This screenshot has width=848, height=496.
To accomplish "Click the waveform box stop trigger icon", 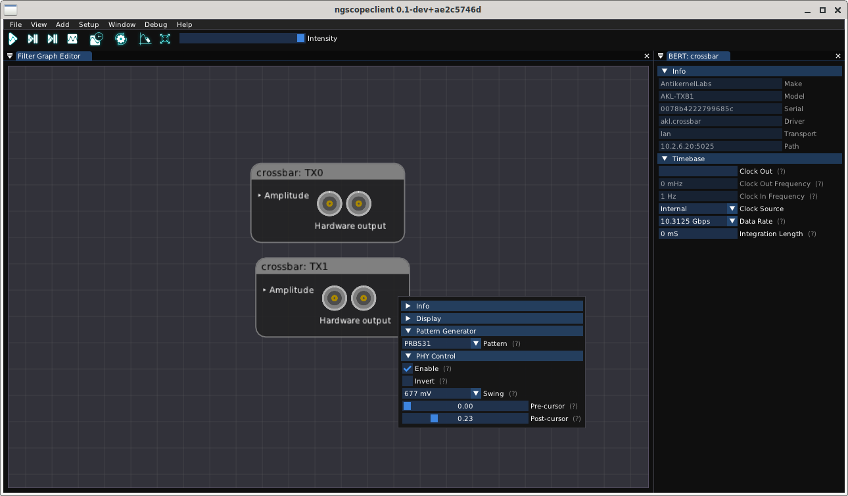I will click(x=72, y=39).
